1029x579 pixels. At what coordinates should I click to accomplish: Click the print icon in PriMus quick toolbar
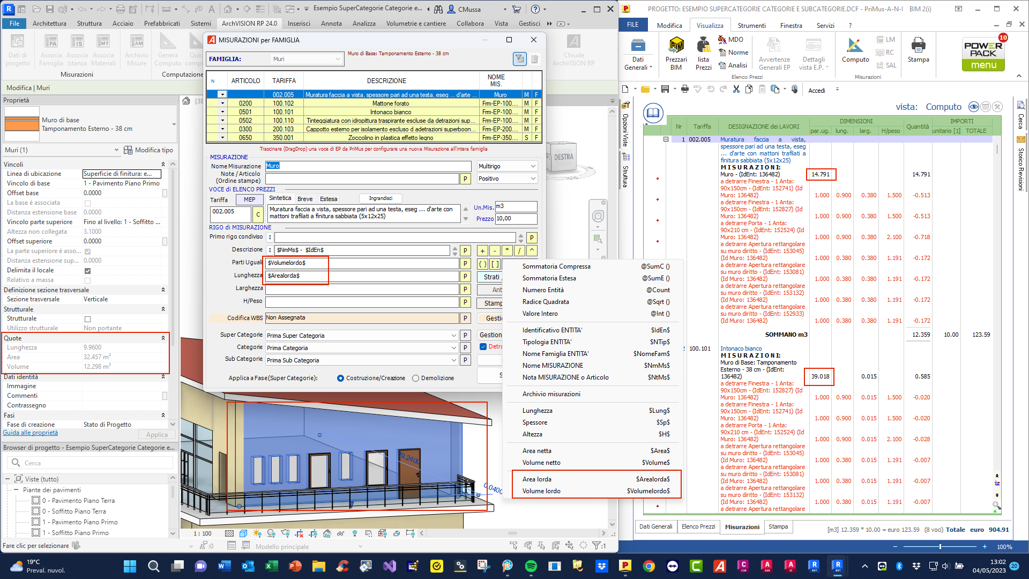[x=684, y=89]
